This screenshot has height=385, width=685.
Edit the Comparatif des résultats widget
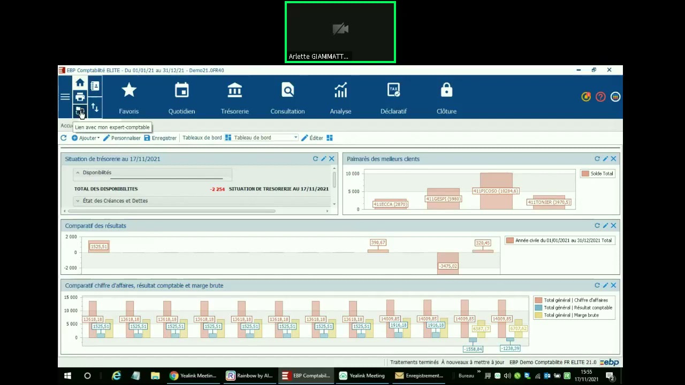click(x=605, y=226)
